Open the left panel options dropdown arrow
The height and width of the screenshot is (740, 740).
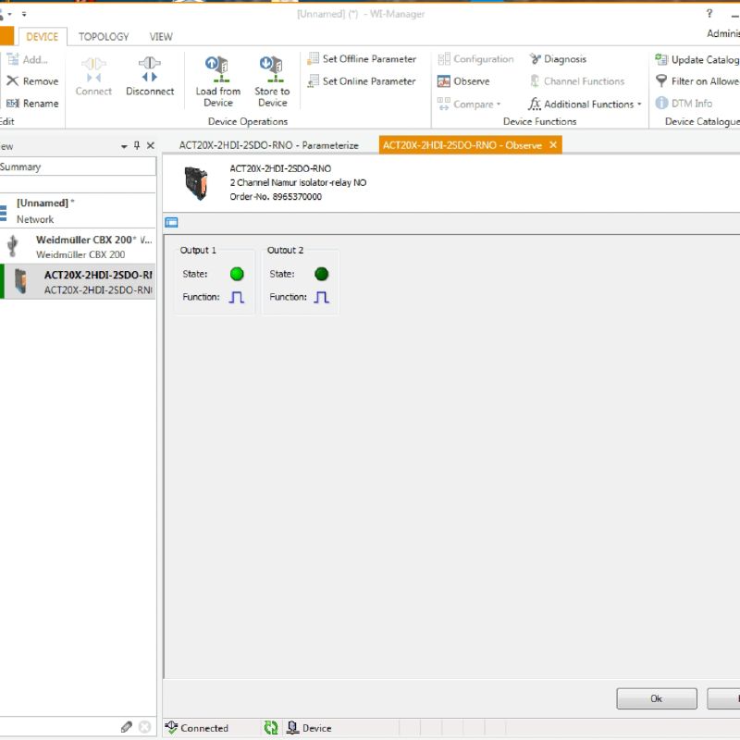pyautogui.click(x=125, y=146)
